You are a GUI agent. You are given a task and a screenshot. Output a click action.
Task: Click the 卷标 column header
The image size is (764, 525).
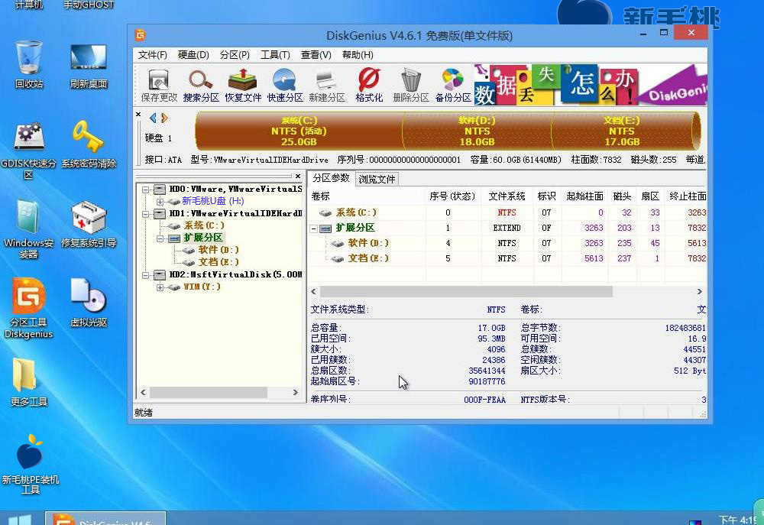tap(367, 196)
